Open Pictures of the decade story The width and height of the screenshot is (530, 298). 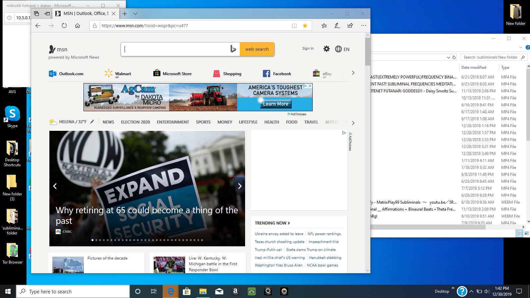(107, 258)
